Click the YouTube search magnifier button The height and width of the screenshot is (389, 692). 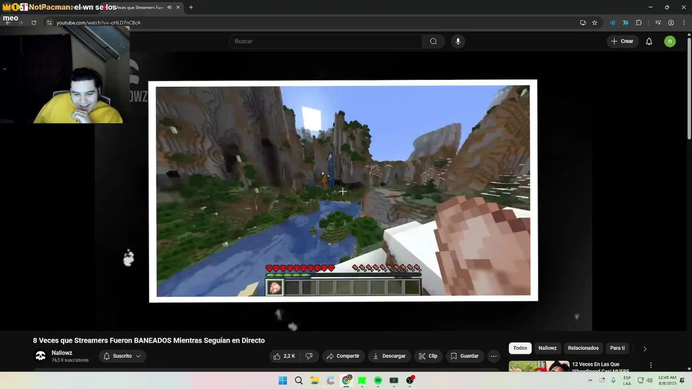pyautogui.click(x=433, y=41)
